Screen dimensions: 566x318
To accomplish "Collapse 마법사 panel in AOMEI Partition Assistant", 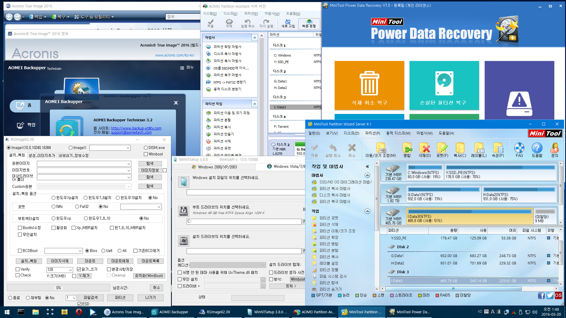I will pos(255,38).
